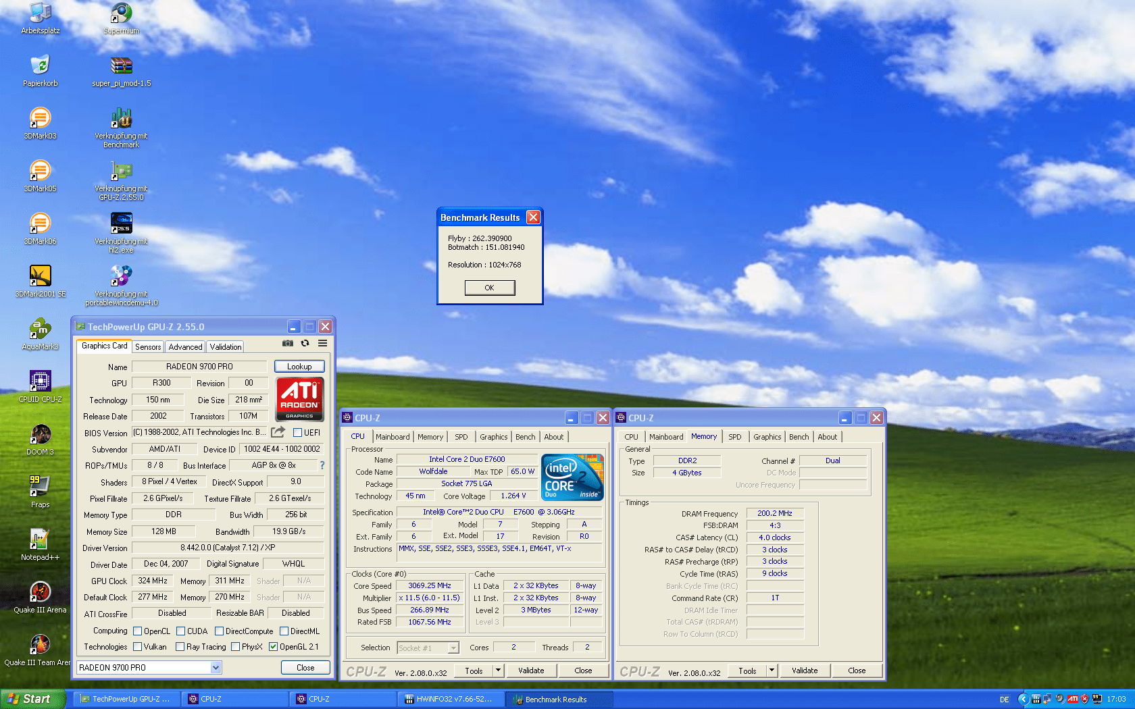Open the Notepad++ desktop icon

coord(41,545)
